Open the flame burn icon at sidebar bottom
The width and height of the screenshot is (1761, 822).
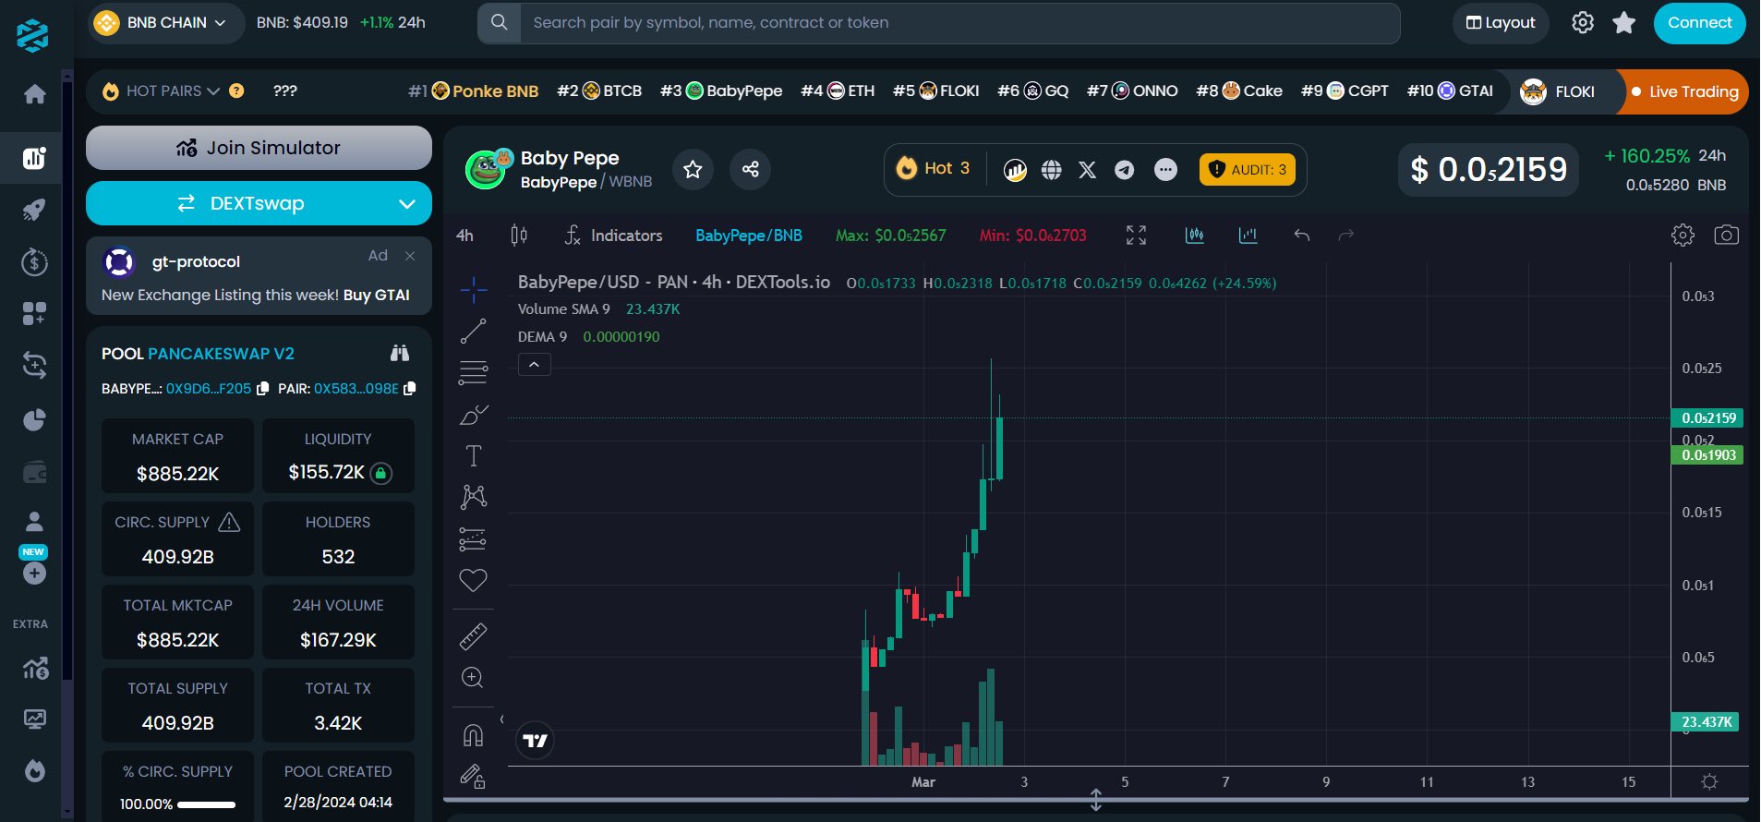click(x=34, y=770)
